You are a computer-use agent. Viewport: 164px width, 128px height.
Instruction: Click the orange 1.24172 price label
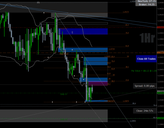click(126, 12)
